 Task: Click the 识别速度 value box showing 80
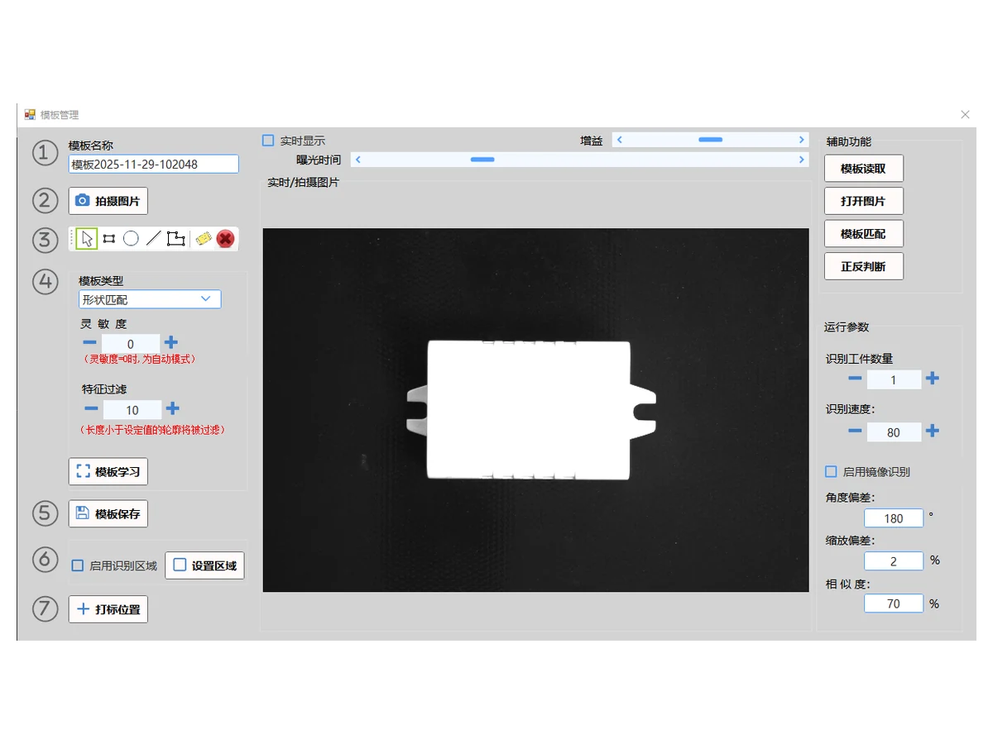pos(894,432)
